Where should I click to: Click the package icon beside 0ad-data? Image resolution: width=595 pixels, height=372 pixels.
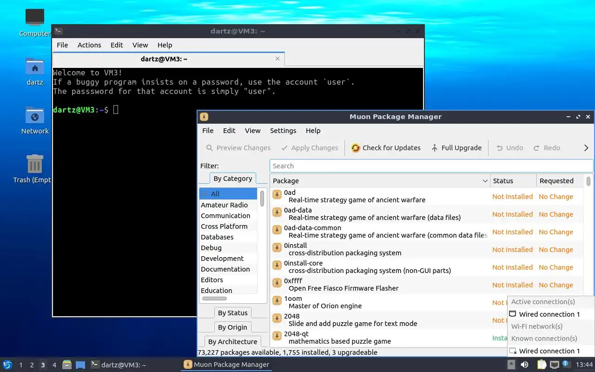pyautogui.click(x=277, y=212)
